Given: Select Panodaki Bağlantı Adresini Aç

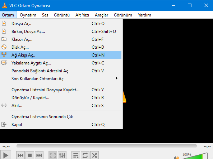Looking at the screenshot, I should pyautogui.click(x=61, y=71).
